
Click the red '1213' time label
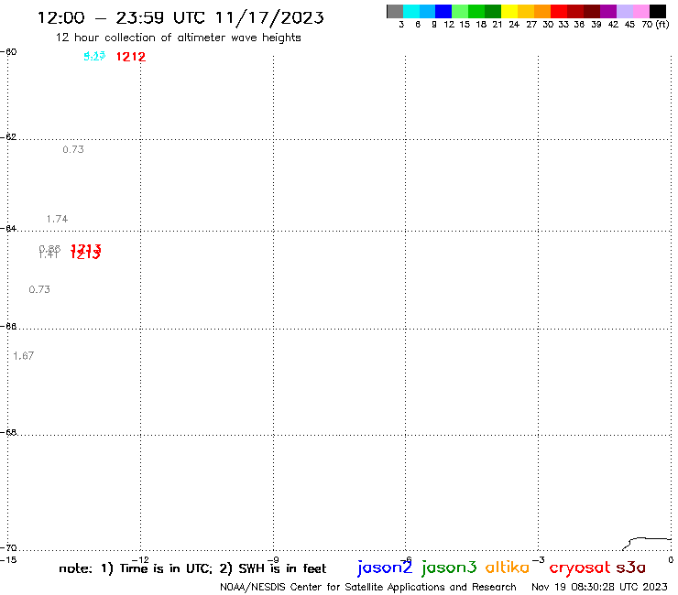(85, 252)
